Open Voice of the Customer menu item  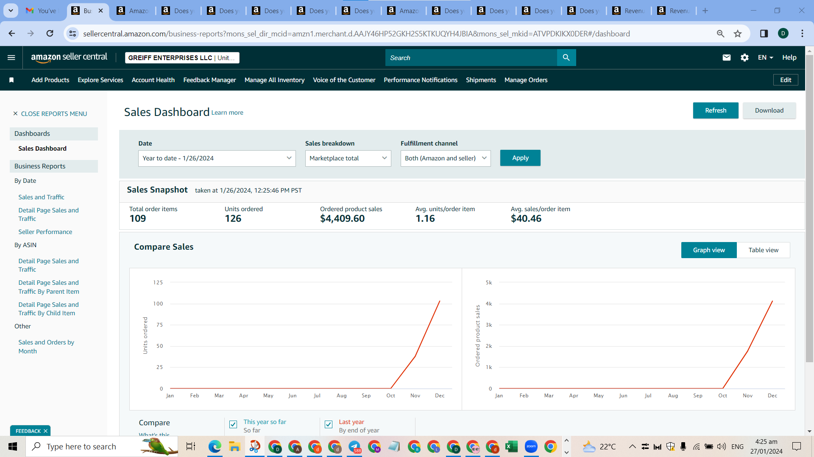(344, 80)
